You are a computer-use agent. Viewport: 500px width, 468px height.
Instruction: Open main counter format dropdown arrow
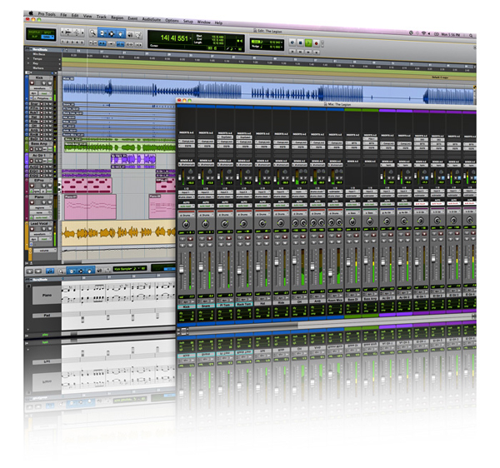tap(190, 39)
